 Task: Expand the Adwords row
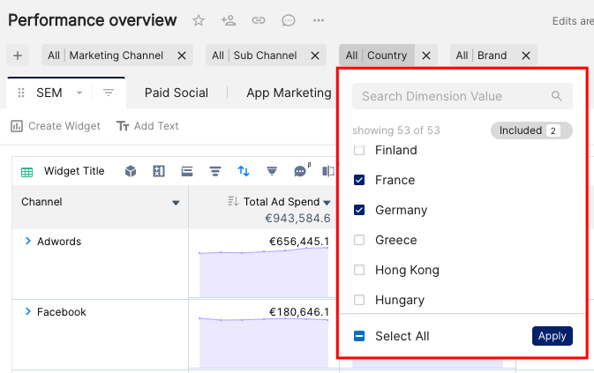pos(27,241)
